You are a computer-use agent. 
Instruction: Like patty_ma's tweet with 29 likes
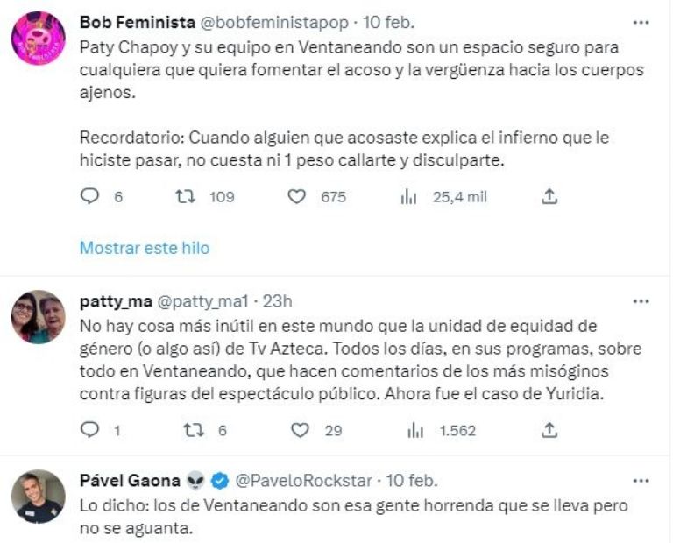click(301, 430)
